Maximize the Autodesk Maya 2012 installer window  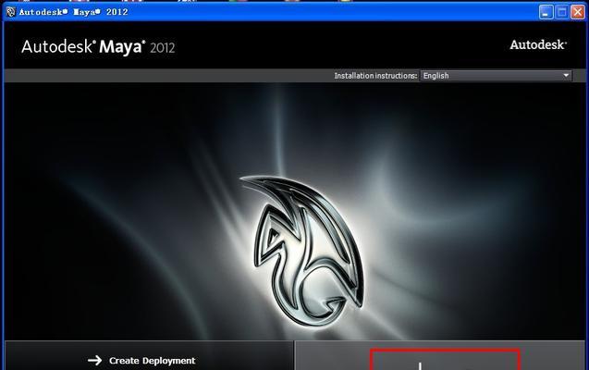click(x=562, y=12)
